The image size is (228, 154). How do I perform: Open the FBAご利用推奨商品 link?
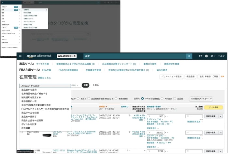pos(68,70)
